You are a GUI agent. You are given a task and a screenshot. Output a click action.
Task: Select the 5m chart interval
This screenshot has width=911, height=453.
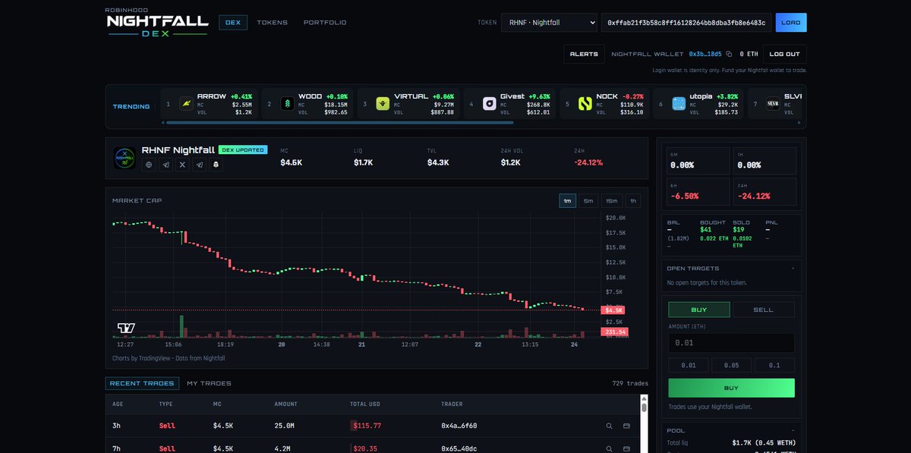coord(589,201)
